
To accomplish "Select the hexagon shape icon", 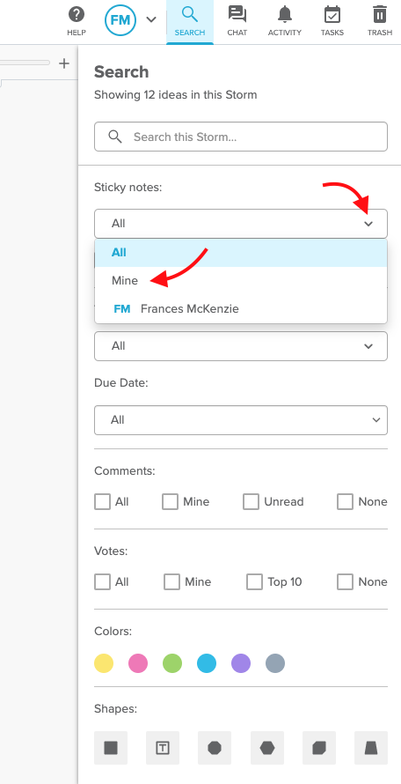I will click(267, 748).
